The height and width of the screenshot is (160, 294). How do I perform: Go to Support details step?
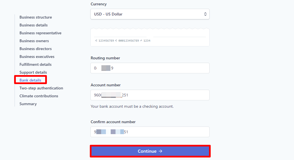click(x=33, y=72)
